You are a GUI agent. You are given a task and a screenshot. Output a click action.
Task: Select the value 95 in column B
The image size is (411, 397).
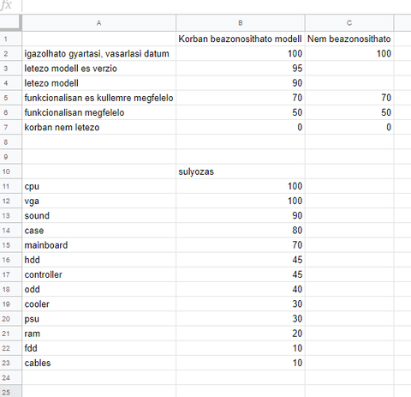point(241,69)
